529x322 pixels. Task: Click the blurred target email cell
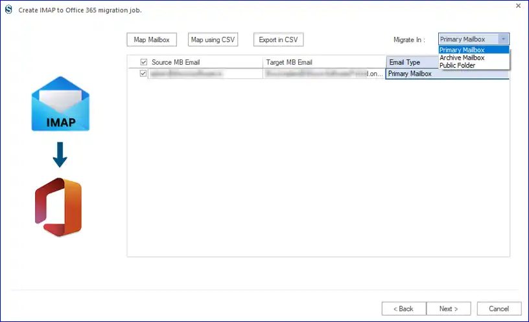324,73
